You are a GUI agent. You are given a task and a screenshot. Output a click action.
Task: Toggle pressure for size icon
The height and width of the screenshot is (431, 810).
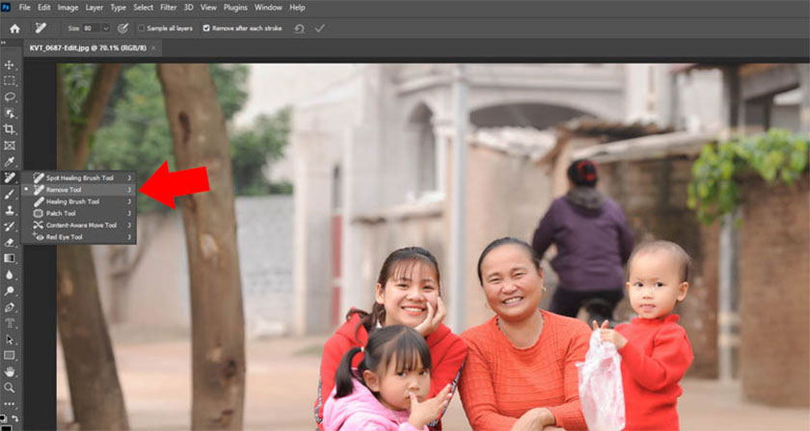point(122,28)
